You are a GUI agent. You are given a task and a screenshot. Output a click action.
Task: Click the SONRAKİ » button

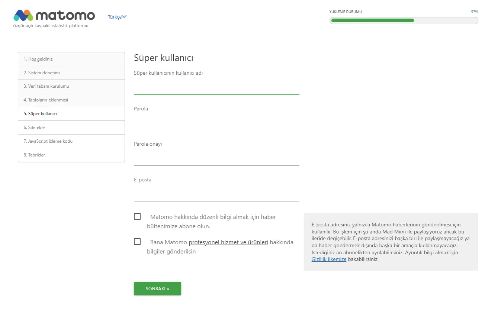coord(157,288)
